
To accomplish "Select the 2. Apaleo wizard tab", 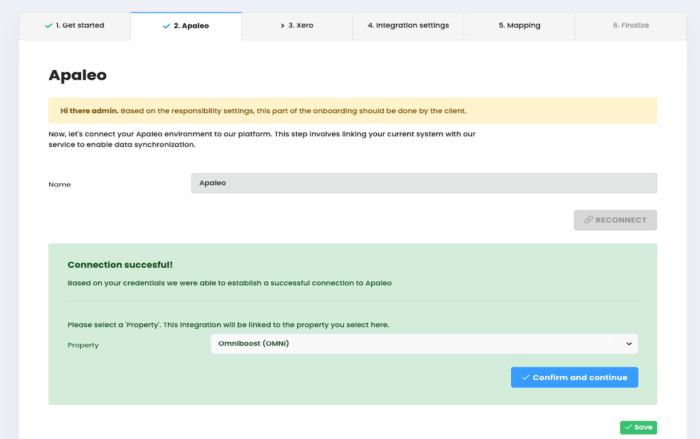I will click(x=186, y=25).
